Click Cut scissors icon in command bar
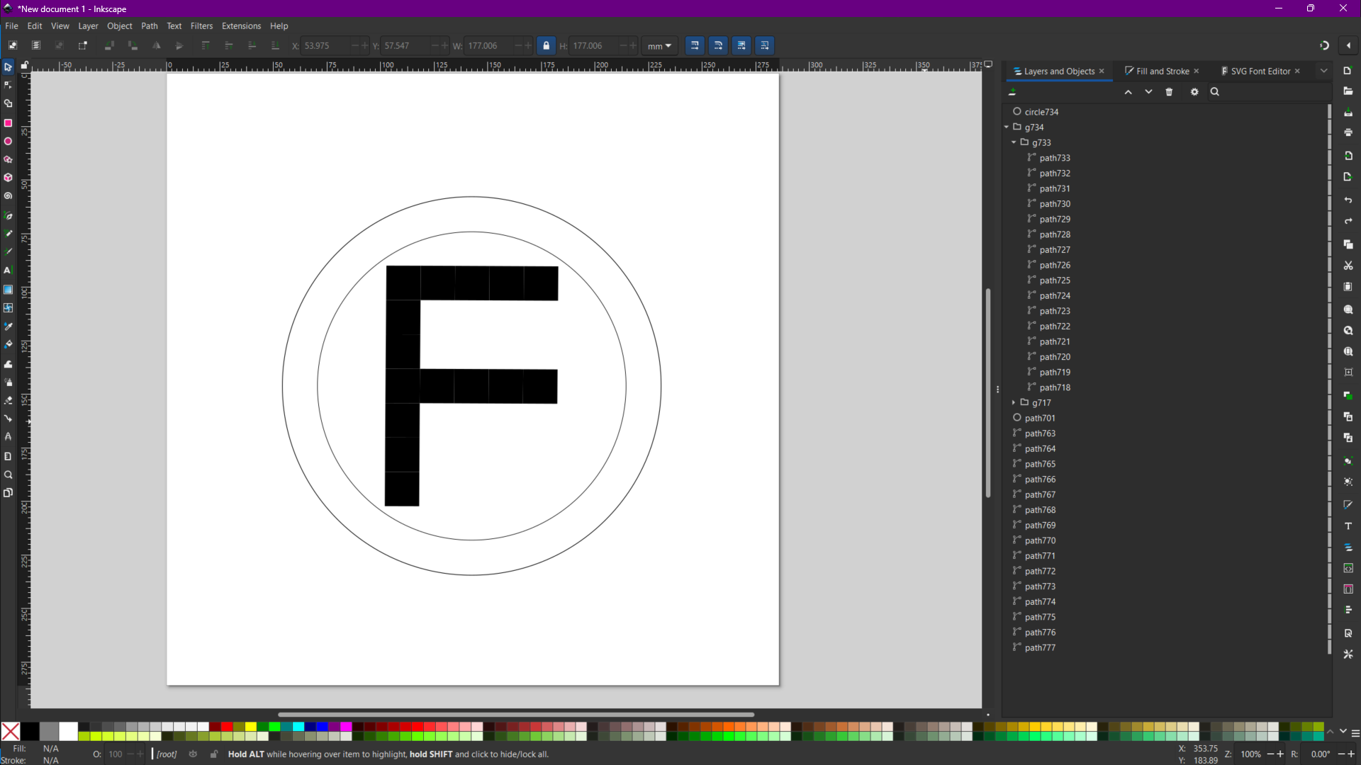Image resolution: width=1361 pixels, height=765 pixels. (1348, 266)
